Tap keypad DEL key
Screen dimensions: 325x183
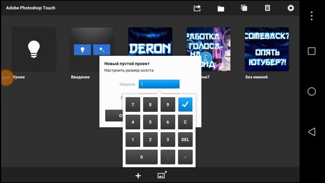click(x=185, y=140)
